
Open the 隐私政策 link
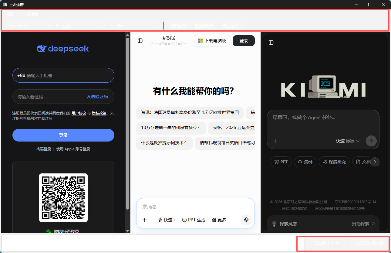[99, 113]
